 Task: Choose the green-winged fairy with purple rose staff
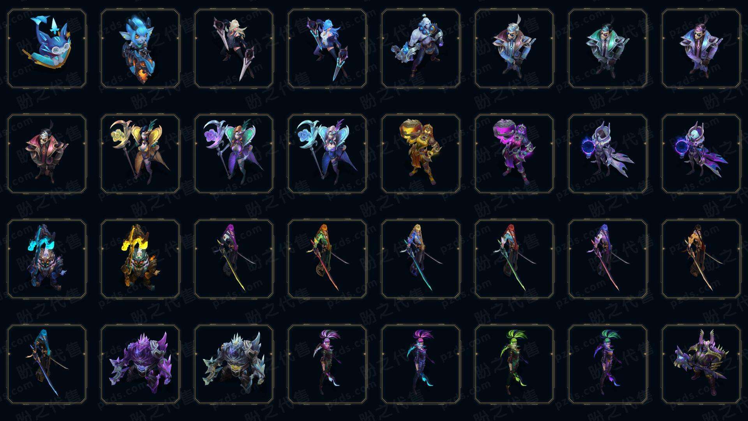234,154
